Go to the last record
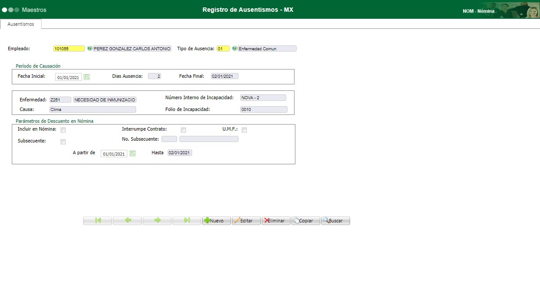 187,221
